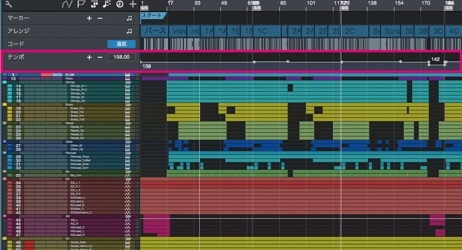The height and width of the screenshot is (250, 462).
Task: Open Brass_Trp instrument keyboard icon
Action: [x=127, y=108]
